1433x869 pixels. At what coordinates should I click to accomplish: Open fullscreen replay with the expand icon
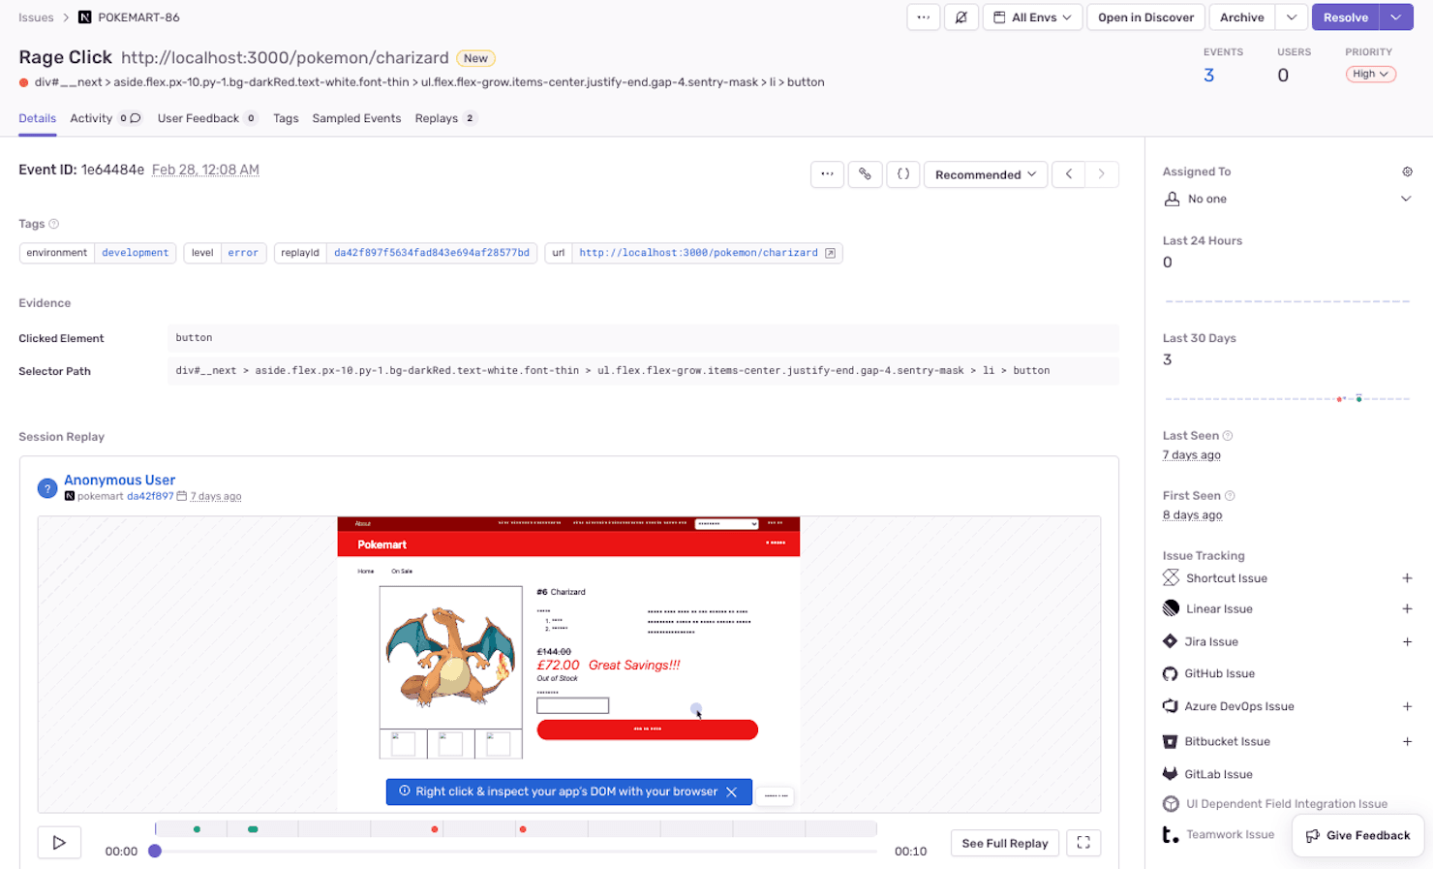[1083, 843]
